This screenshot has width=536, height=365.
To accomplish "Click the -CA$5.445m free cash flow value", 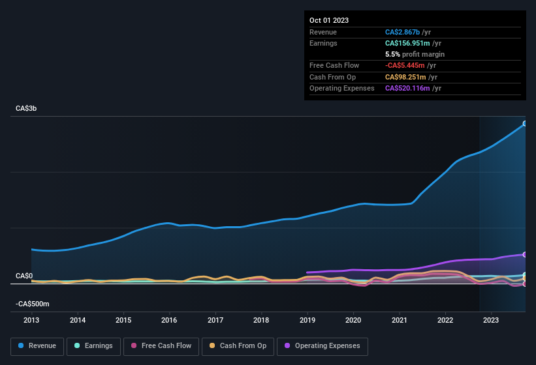I will [405, 66].
